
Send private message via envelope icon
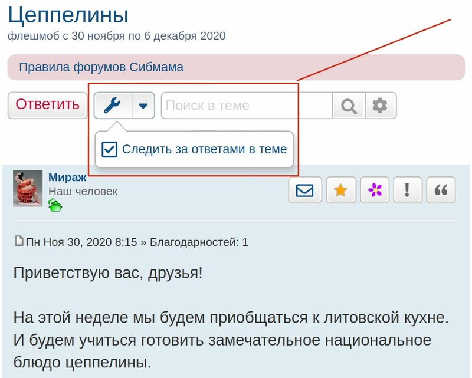(x=305, y=190)
